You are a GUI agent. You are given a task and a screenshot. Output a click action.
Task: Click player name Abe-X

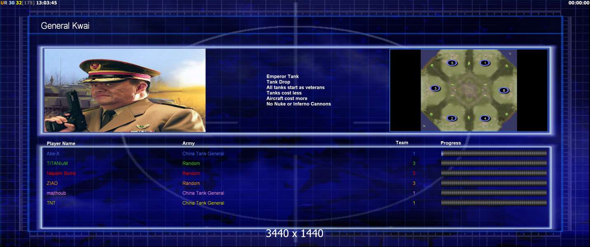53,154
